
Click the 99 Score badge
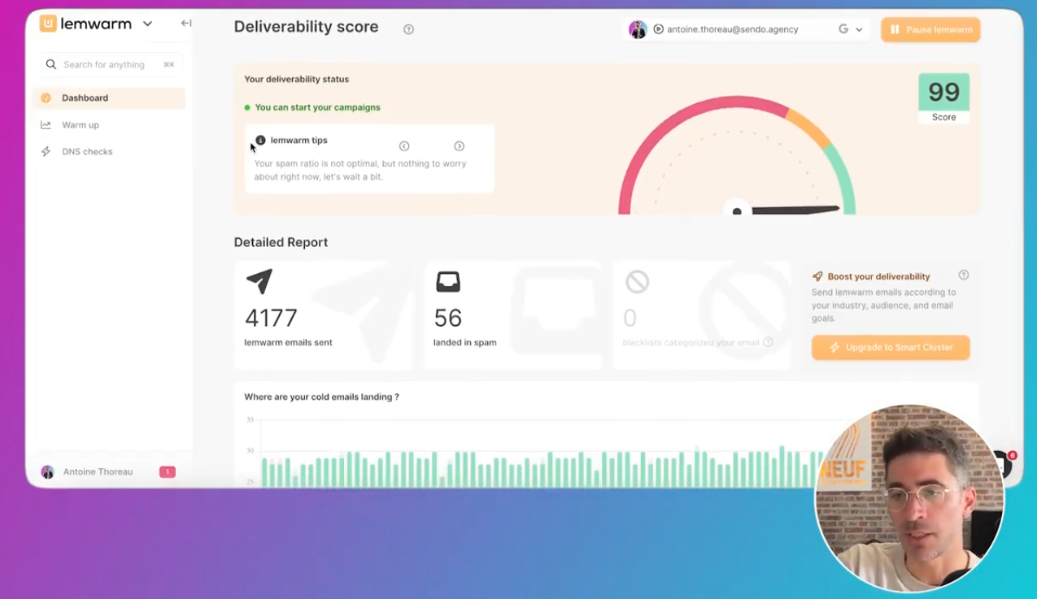point(943,98)
